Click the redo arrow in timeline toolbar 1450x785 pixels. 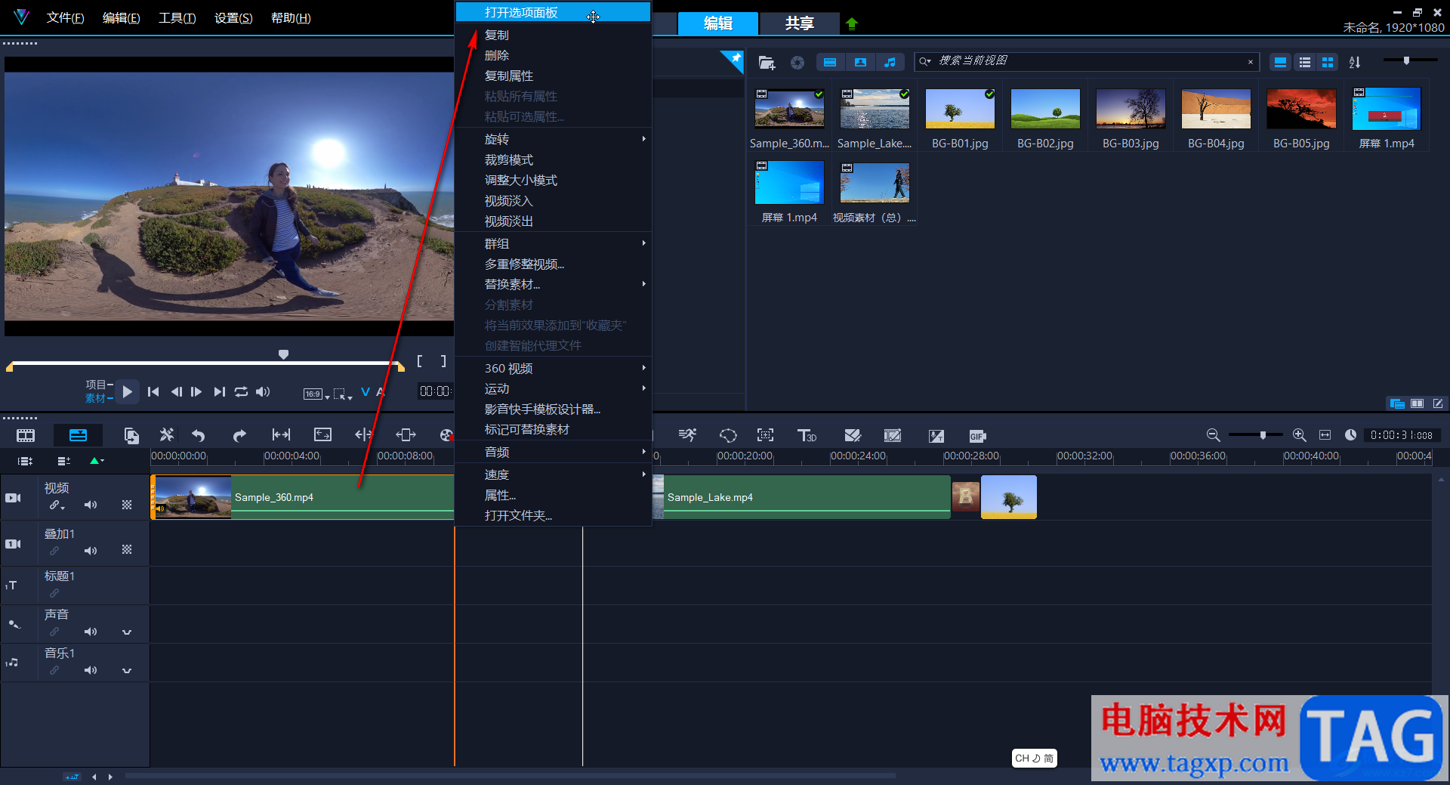(239, 435)
